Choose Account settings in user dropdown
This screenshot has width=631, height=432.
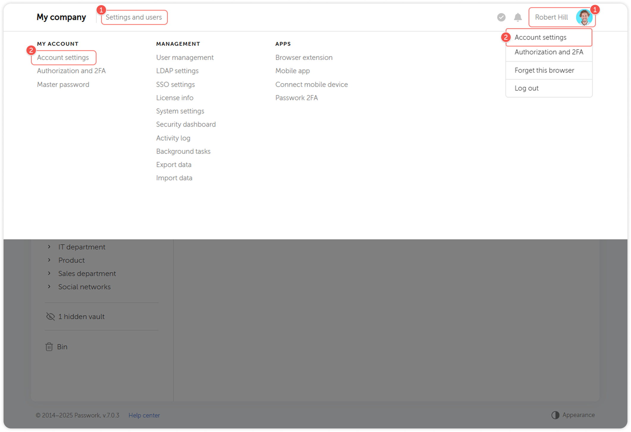click(549, 37)
